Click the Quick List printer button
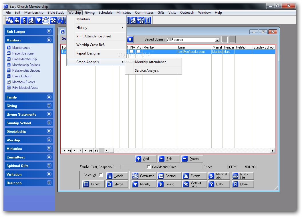The height and width of the screenshot is (217, 302). 243,176
